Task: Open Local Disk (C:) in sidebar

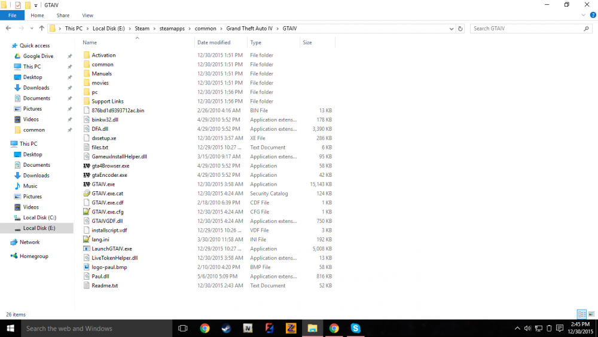Action: pos(39,217)
